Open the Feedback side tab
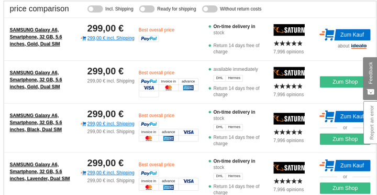The width and height of the screenshot is (377, 195). (370, 79)
